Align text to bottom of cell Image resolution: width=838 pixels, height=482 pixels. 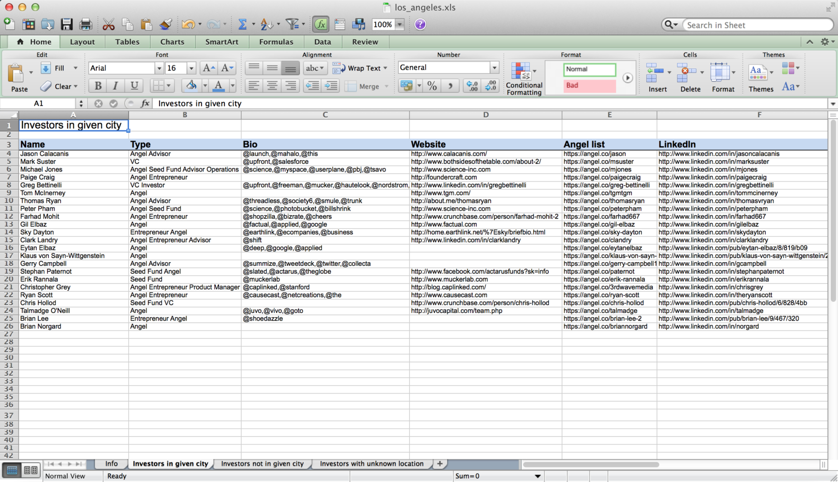tap(290, 68)
